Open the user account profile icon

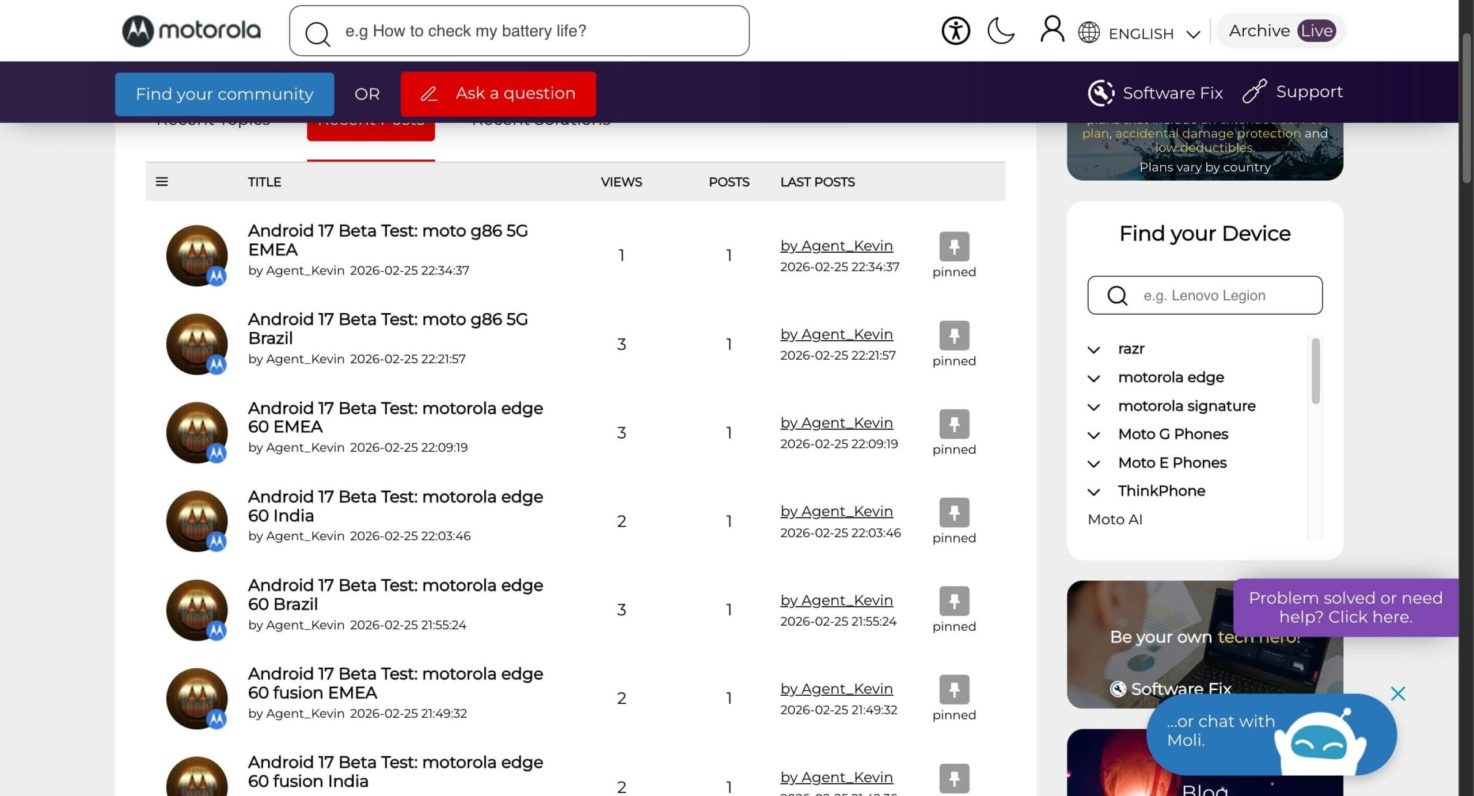pos(1052,29)
